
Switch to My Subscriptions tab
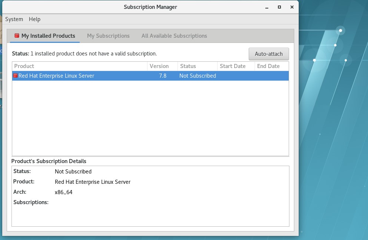pyautogui.click(x=108, y=36)
